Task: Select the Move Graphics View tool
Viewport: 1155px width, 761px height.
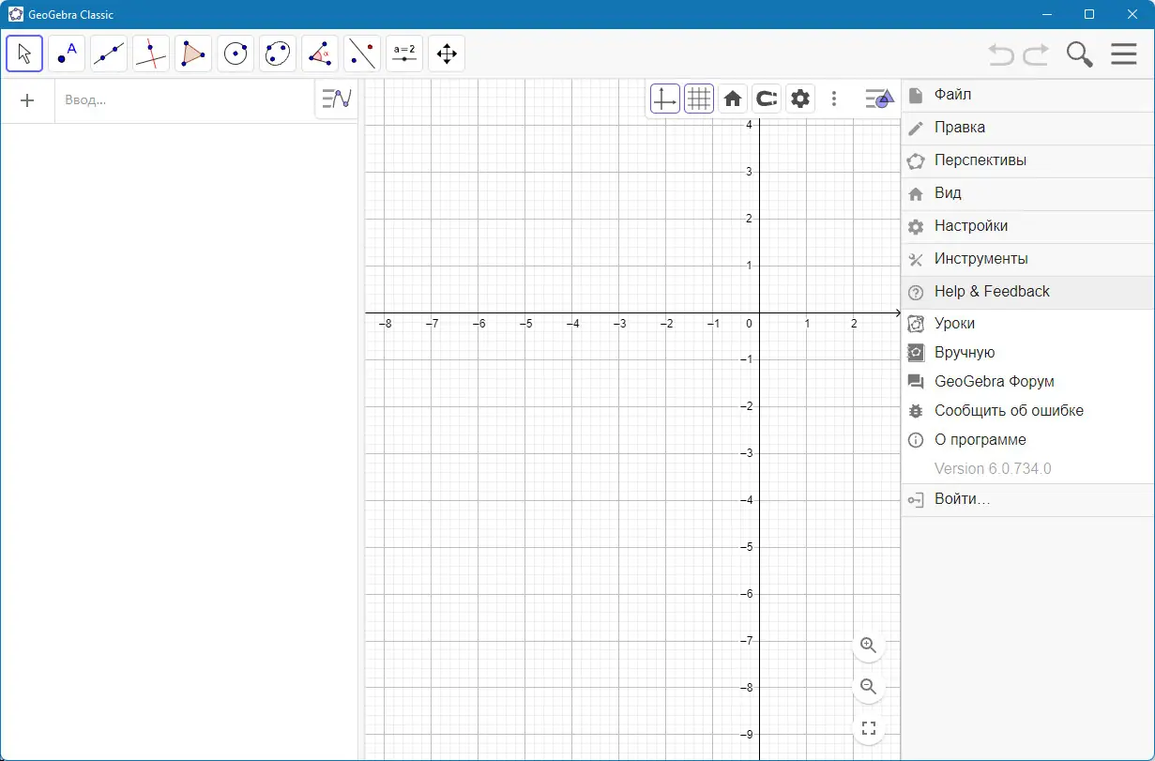Action: click(x=447, y=53)
